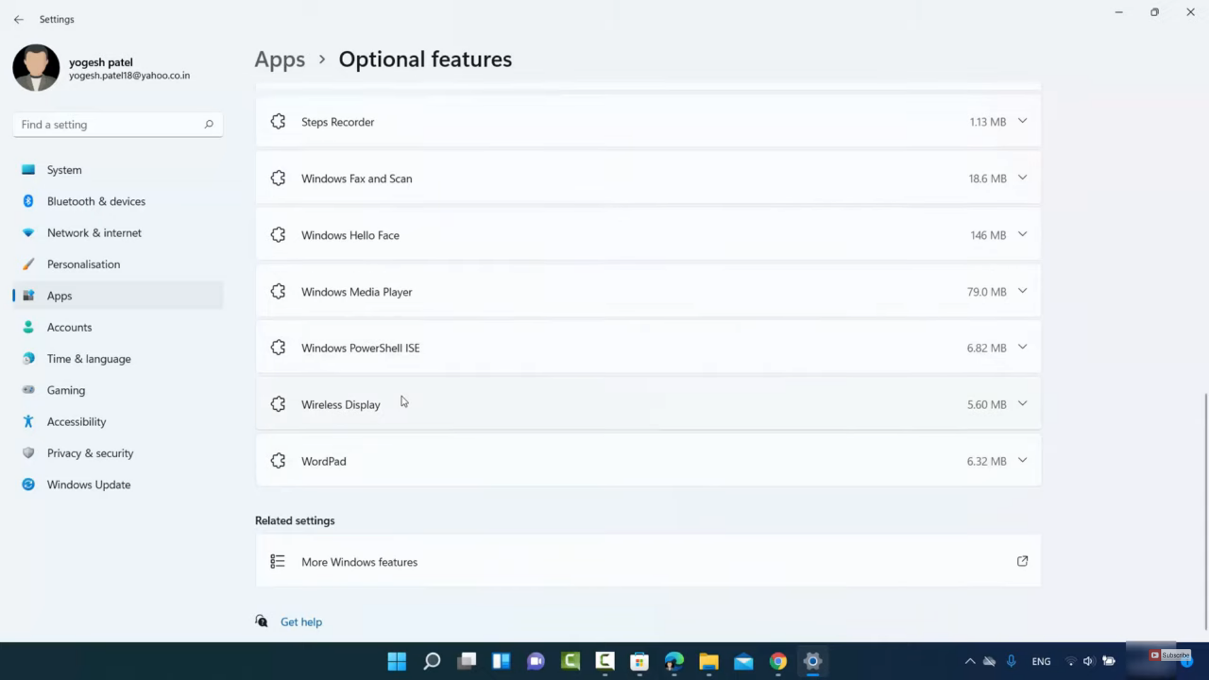Launch Google Chrome from the taskbar

pos(778,661)
